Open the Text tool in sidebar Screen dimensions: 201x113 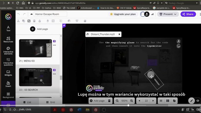[x=8, y=28]
